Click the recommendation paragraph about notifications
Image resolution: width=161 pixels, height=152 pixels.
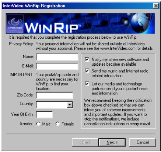tap(118, 112)
